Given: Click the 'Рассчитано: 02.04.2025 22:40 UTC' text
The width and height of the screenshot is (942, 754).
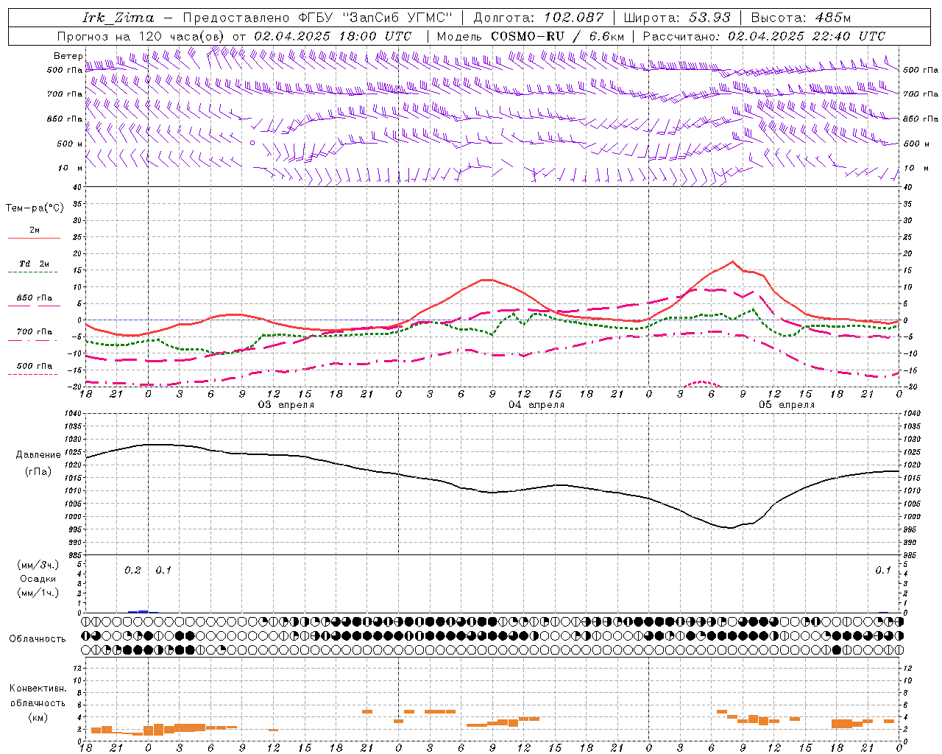Looking at the screenshot, I should [764, 36].
